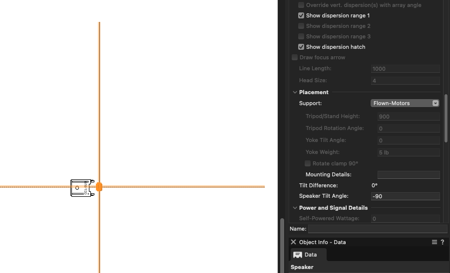The image size is (450, 273).
Task: Open the Support dropdown showing Flown-Motors
Action: tap(405, 103)
